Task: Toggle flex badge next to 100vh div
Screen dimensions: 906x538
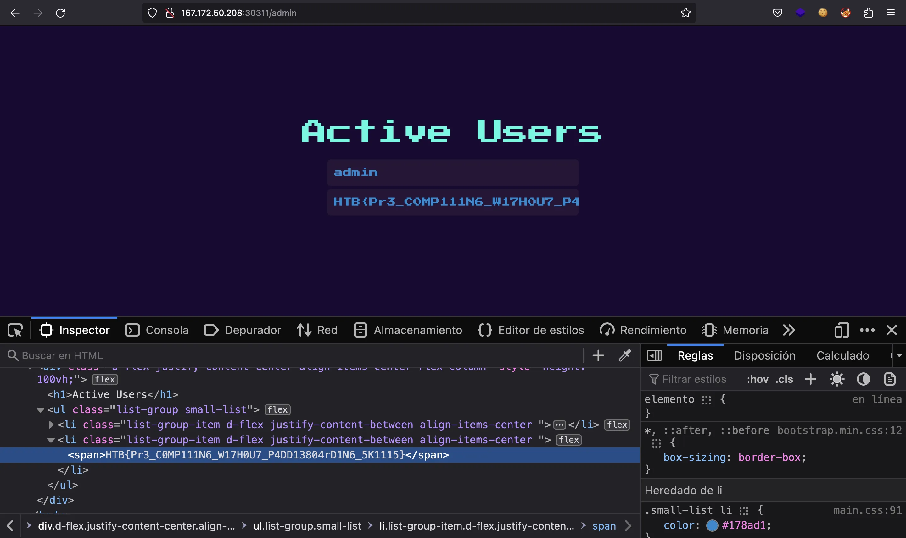Action: tap(105, 380)
